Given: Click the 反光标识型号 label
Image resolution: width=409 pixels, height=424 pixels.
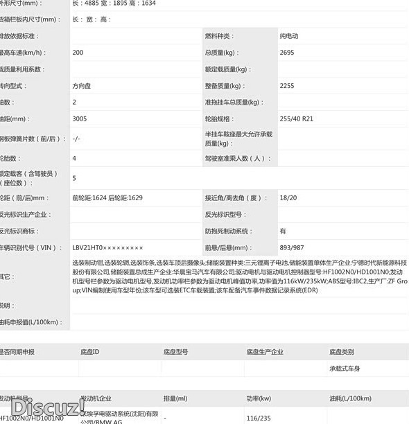Looking at the screenshot, I should coord(225,215).
